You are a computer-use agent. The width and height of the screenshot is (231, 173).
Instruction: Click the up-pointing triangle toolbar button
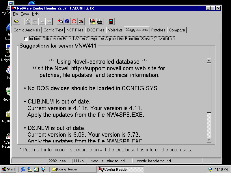(42, 21)
